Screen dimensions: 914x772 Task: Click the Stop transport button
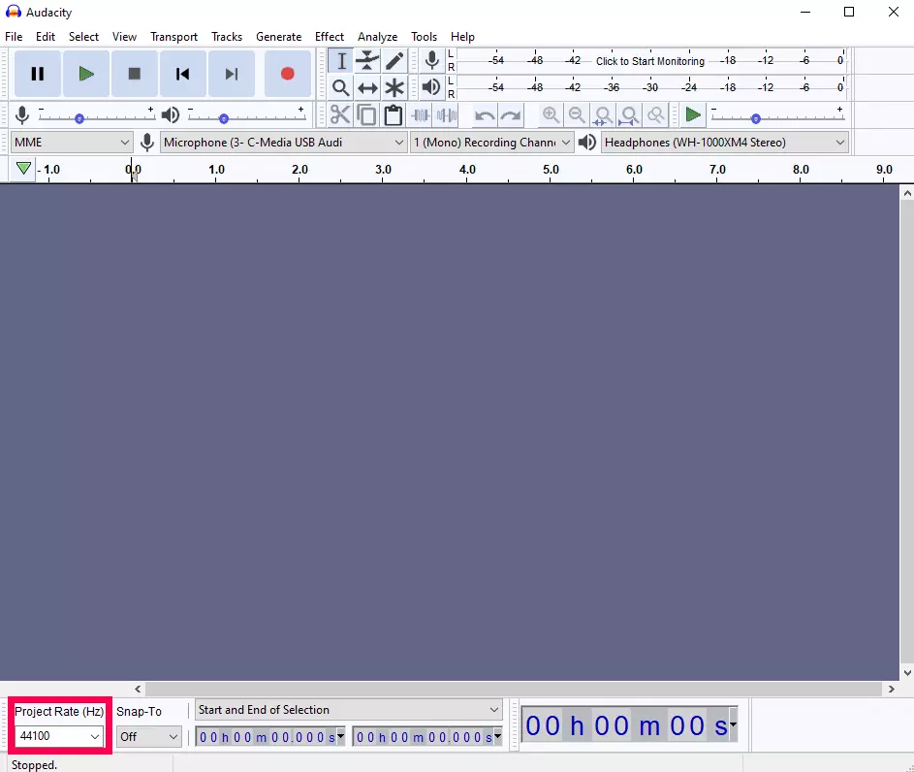(135, 74)
